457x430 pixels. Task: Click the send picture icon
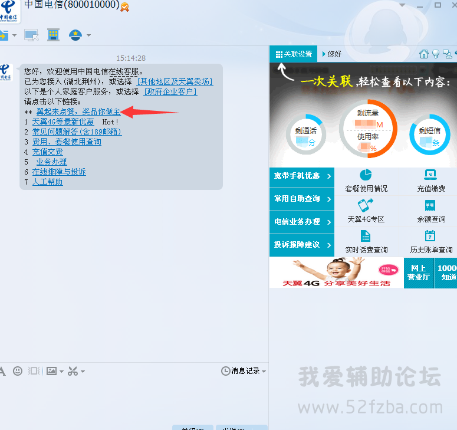pos(51,371)
